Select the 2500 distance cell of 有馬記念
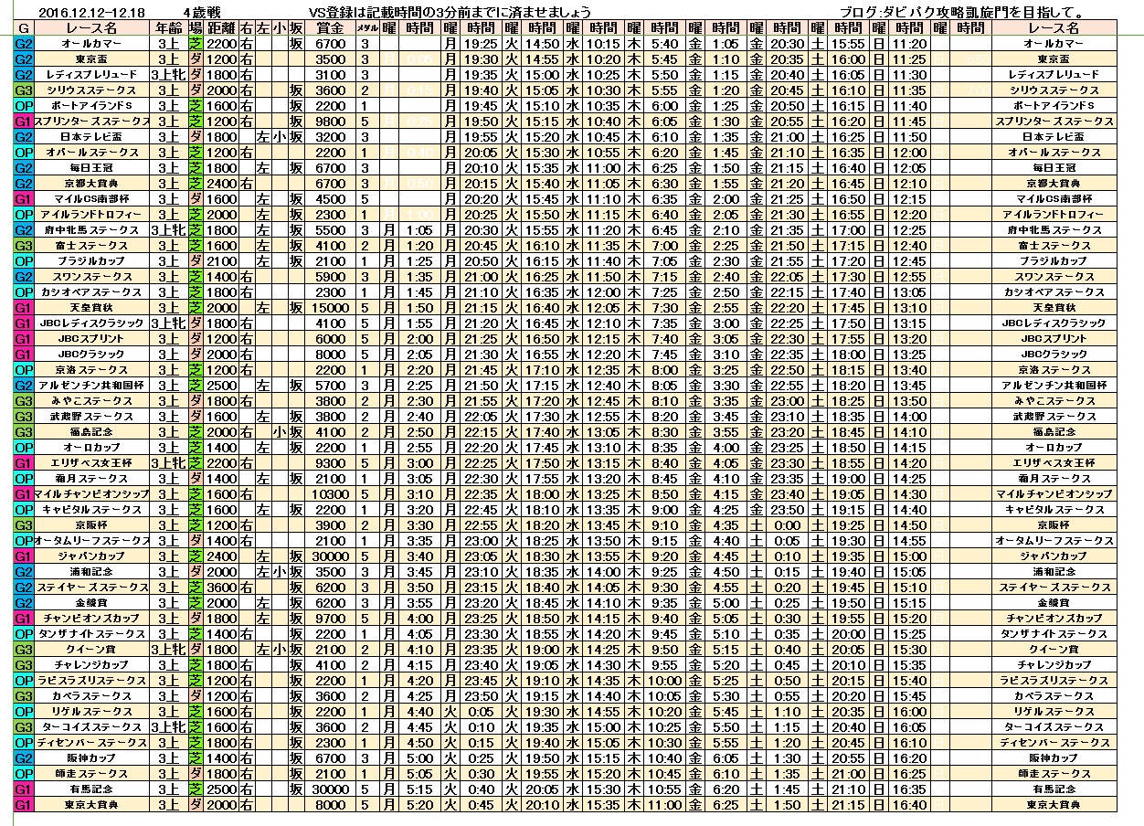The height and width of the screenshot is (826, 1144). [222, 789]
